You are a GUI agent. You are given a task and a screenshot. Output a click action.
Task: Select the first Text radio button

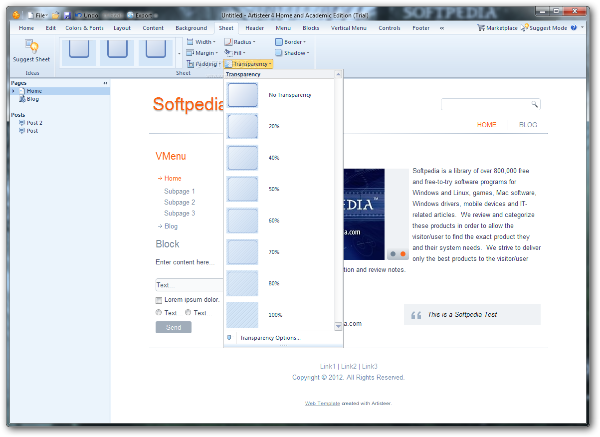(159, 313)
